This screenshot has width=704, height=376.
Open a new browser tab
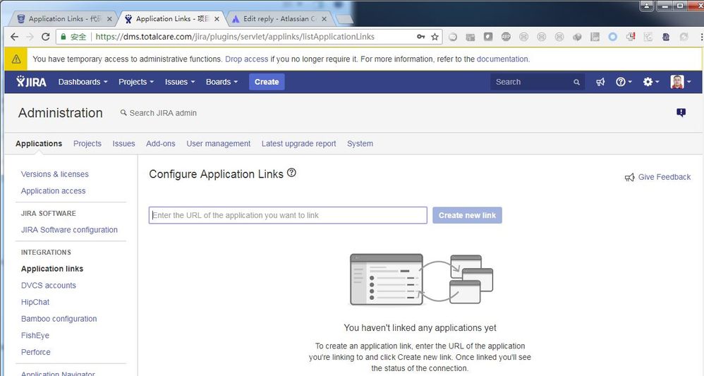pyautogui.click(x=344, y=19)
